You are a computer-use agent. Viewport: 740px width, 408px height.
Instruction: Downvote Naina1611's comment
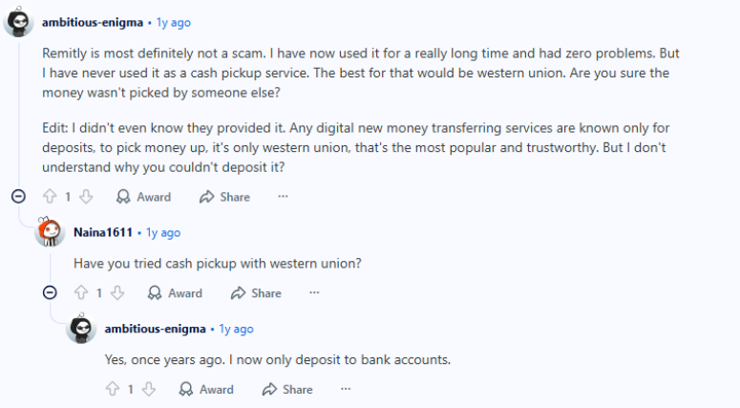pos(117,293)
